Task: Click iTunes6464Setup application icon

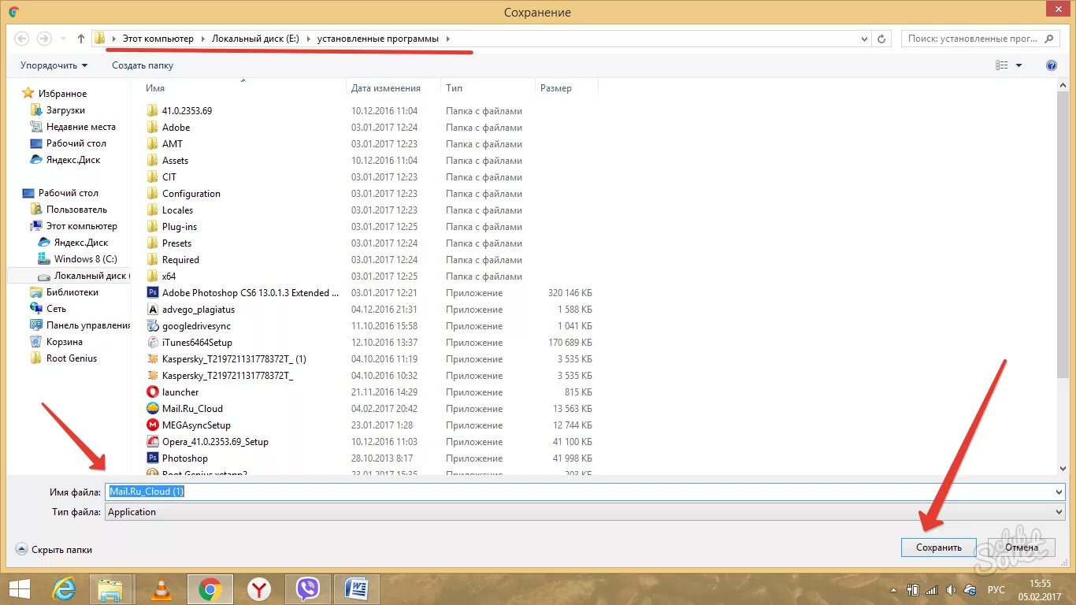Action: pos(153,342)
